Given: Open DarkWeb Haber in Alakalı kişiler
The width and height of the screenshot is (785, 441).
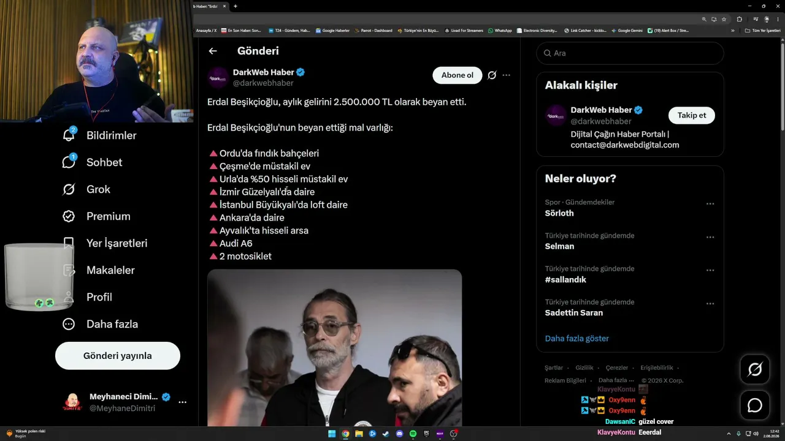Looking at the screenshot, I should pyautogui.click(x=601, y=110).
